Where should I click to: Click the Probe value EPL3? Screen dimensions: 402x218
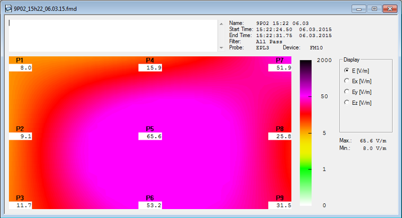point(262,48)
